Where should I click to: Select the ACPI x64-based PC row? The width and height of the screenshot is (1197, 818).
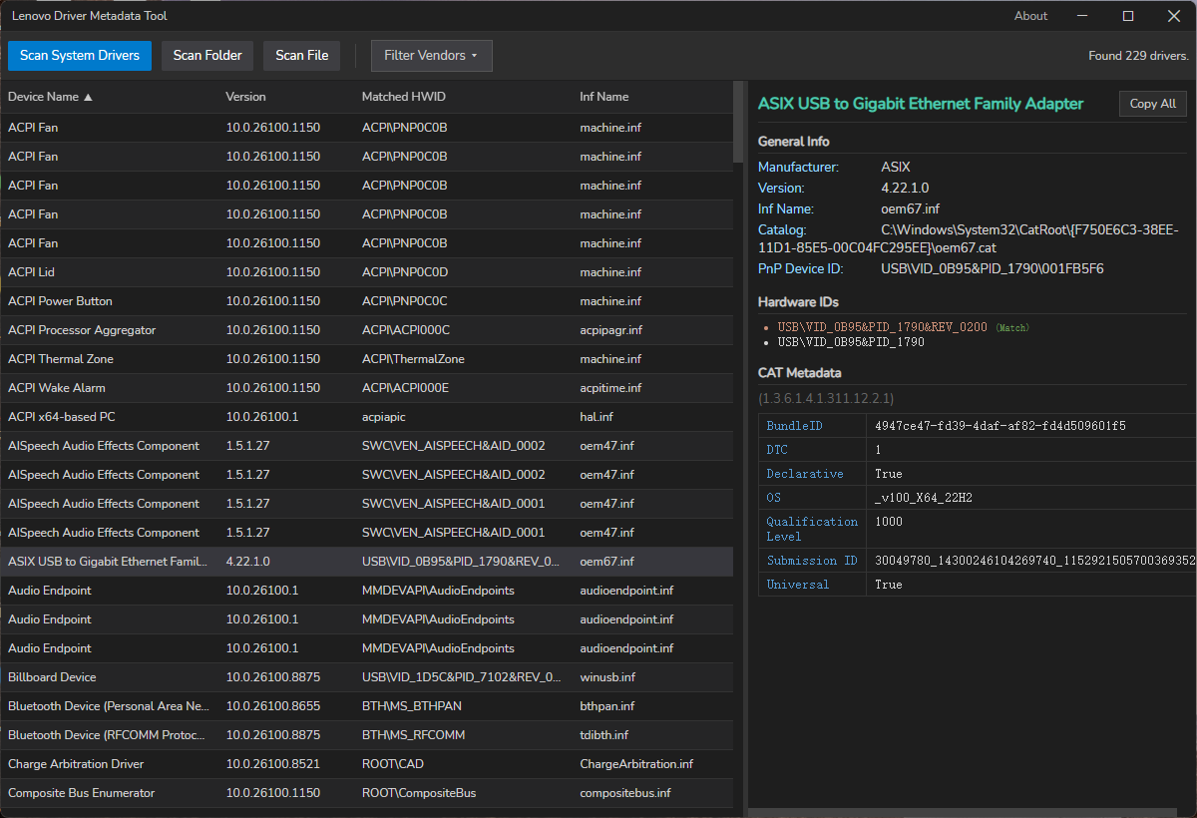coord(366,417)
